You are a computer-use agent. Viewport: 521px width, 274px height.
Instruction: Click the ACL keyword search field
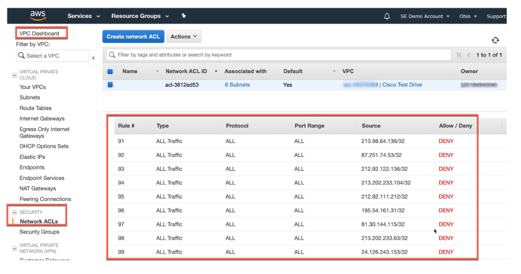[x=275, y=55]
